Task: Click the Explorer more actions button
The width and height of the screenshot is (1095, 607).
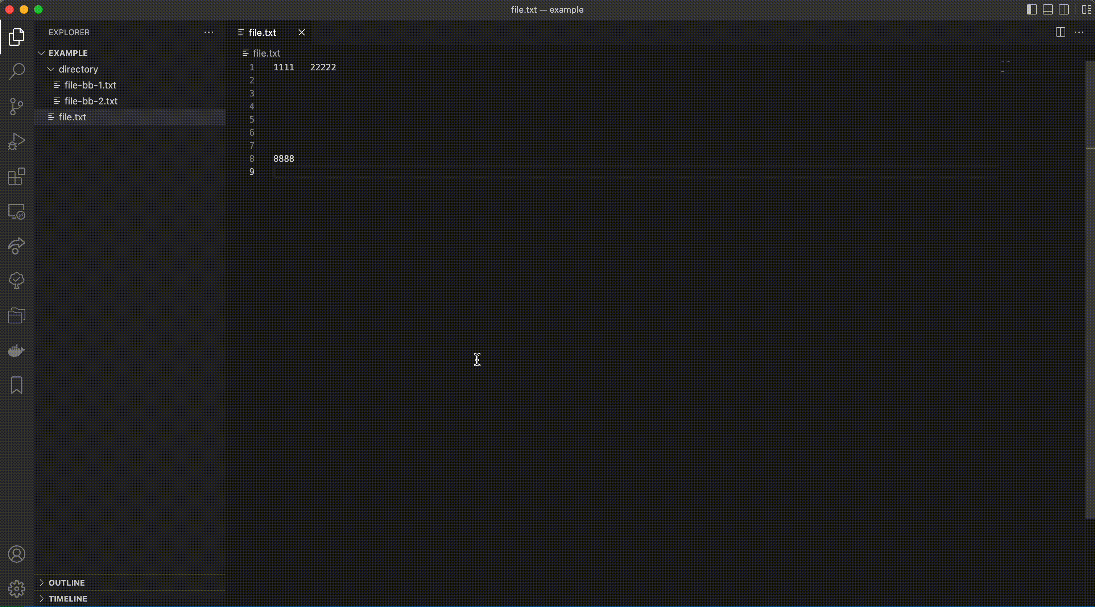Action: point(208,32)
